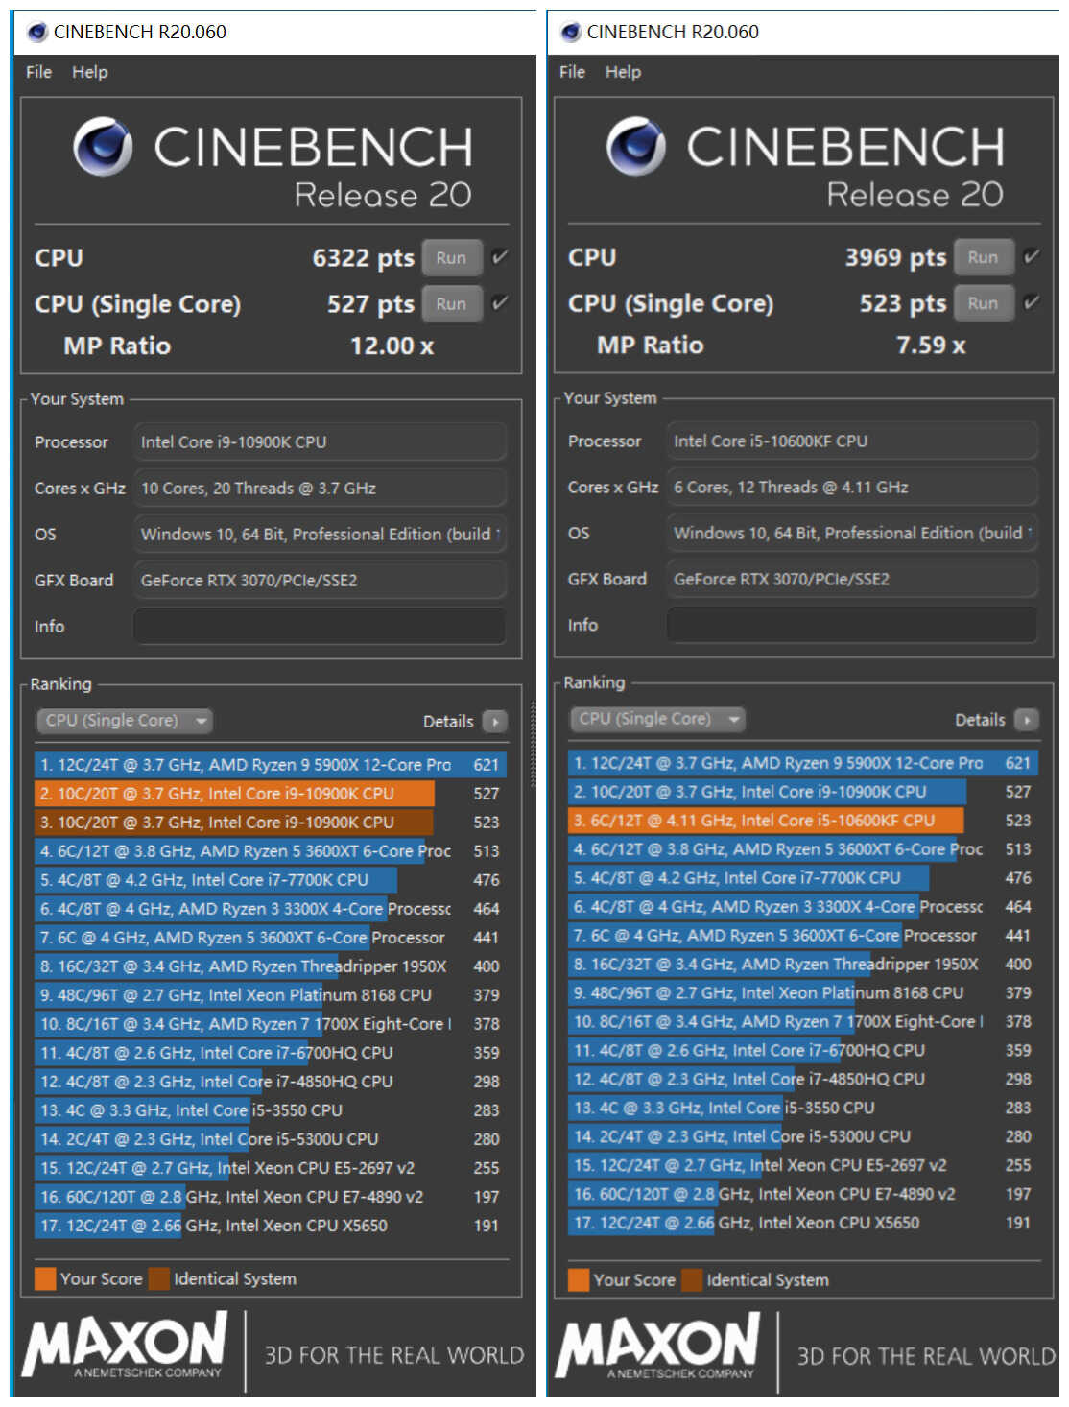Screen dimensions: 1069x1407
Task: Open File menu in the i5-10600KF window
Action: tap(573, 72)
